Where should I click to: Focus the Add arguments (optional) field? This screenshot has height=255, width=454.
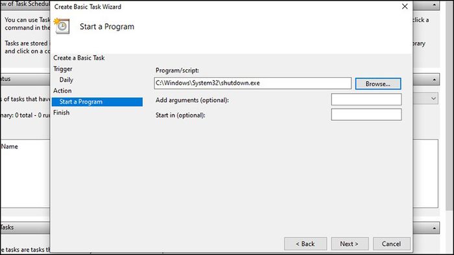[x=366, y=100]
